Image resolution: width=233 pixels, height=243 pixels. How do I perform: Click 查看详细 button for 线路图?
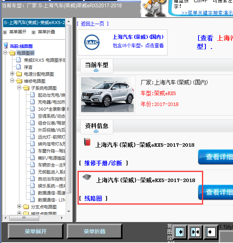click(216, 192)
